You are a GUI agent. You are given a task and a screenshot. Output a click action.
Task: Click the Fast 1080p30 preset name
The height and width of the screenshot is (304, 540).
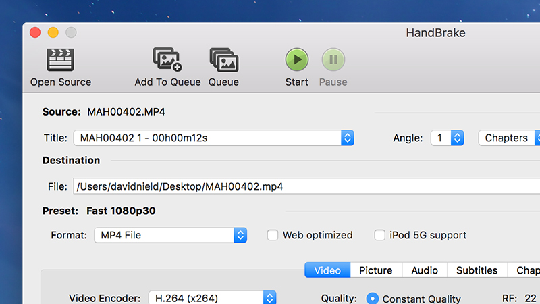(121, 211)
